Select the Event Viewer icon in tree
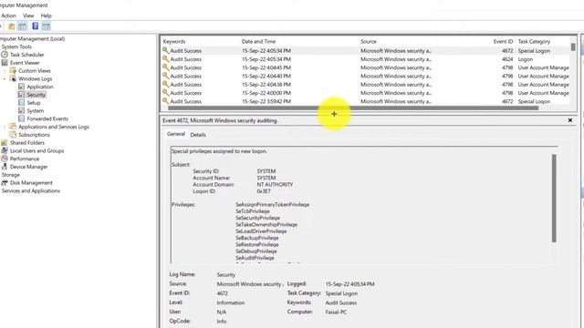The image size is (584, 328). pos(5,63)
